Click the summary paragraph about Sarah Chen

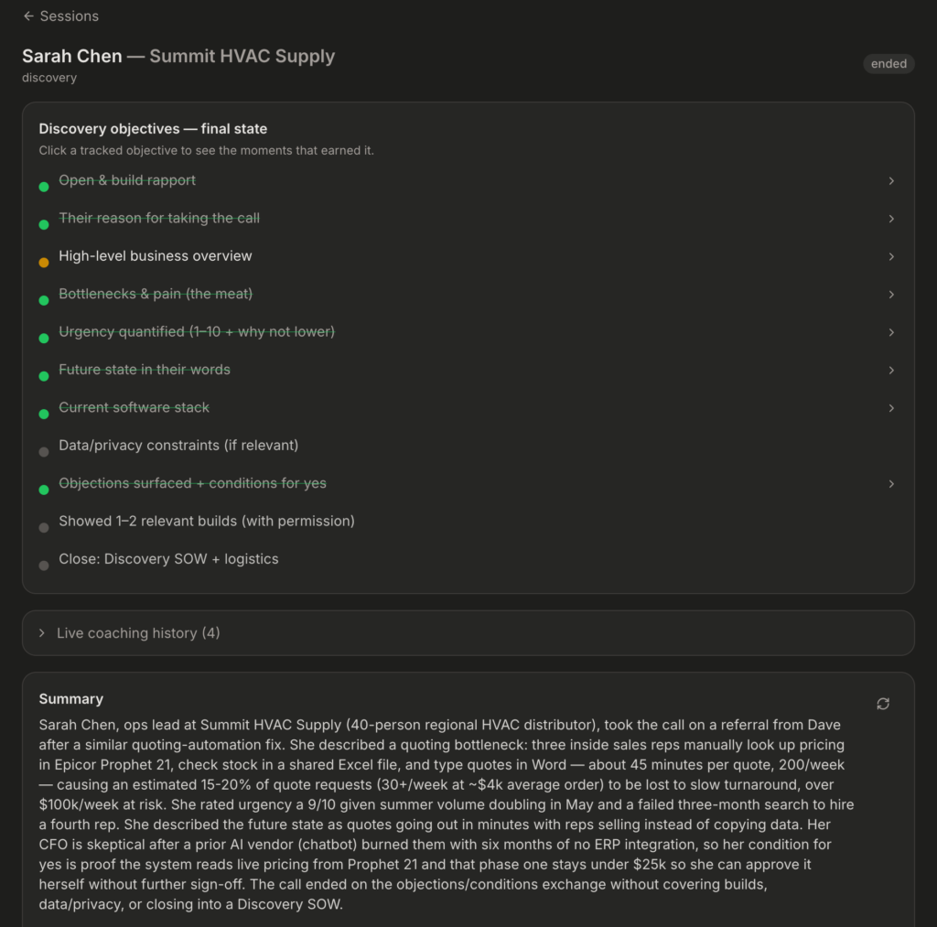click(x=447, y=814)
